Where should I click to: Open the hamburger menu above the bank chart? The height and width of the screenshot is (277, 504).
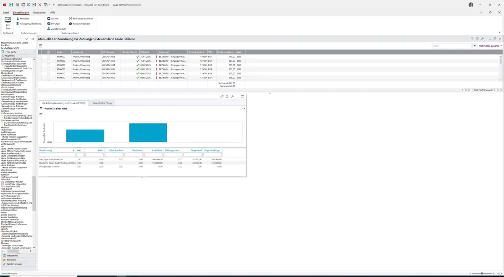click(x=41, y=115)
